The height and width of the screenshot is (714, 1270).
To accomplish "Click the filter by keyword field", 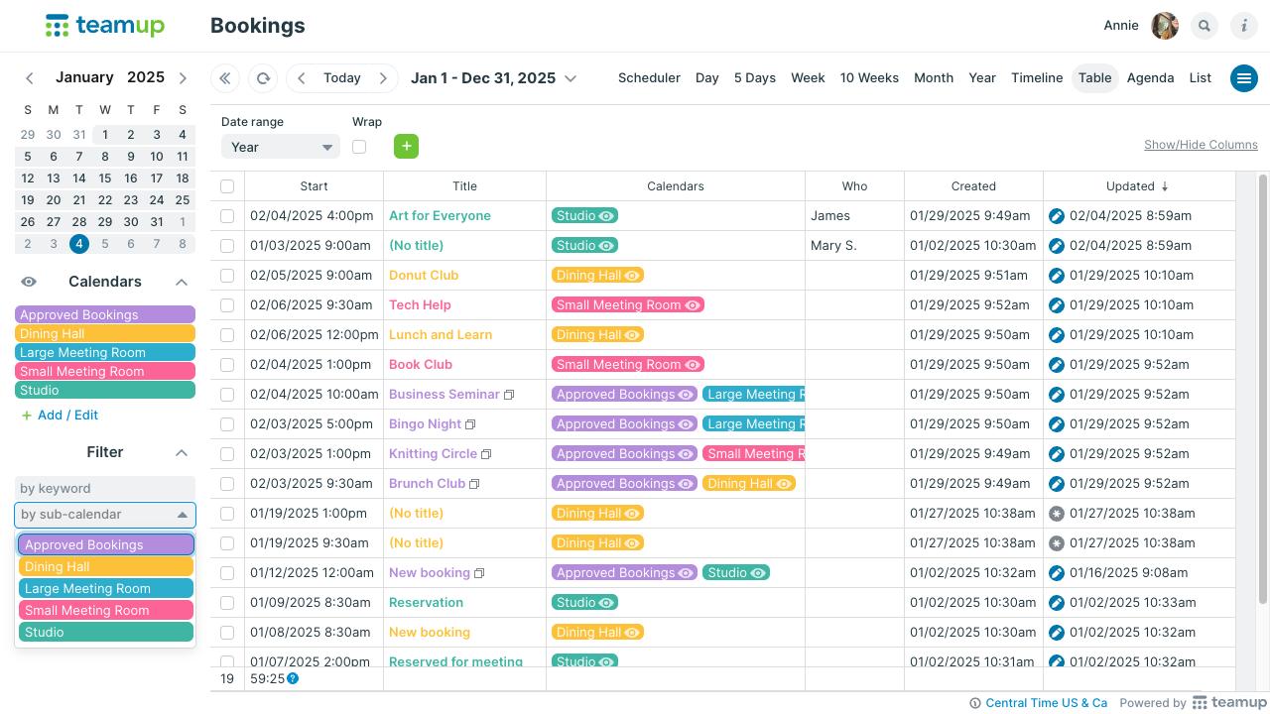I will [x=105, y=489].
